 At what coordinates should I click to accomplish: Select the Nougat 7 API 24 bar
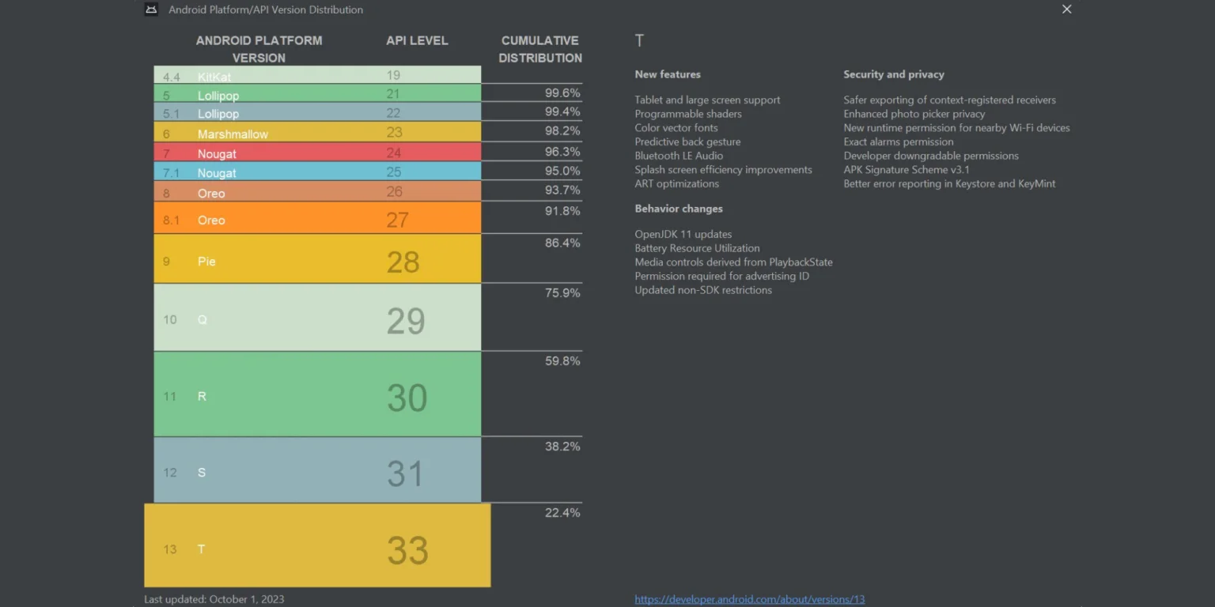pyautogui.click(x=317, y=152)
